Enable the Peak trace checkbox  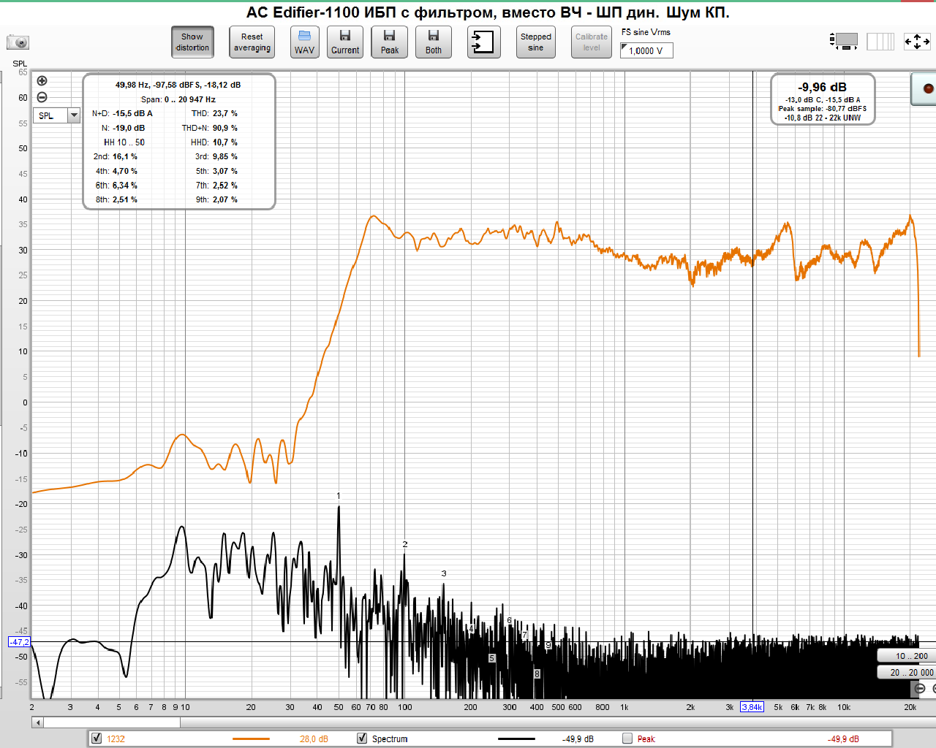[627, 739]
